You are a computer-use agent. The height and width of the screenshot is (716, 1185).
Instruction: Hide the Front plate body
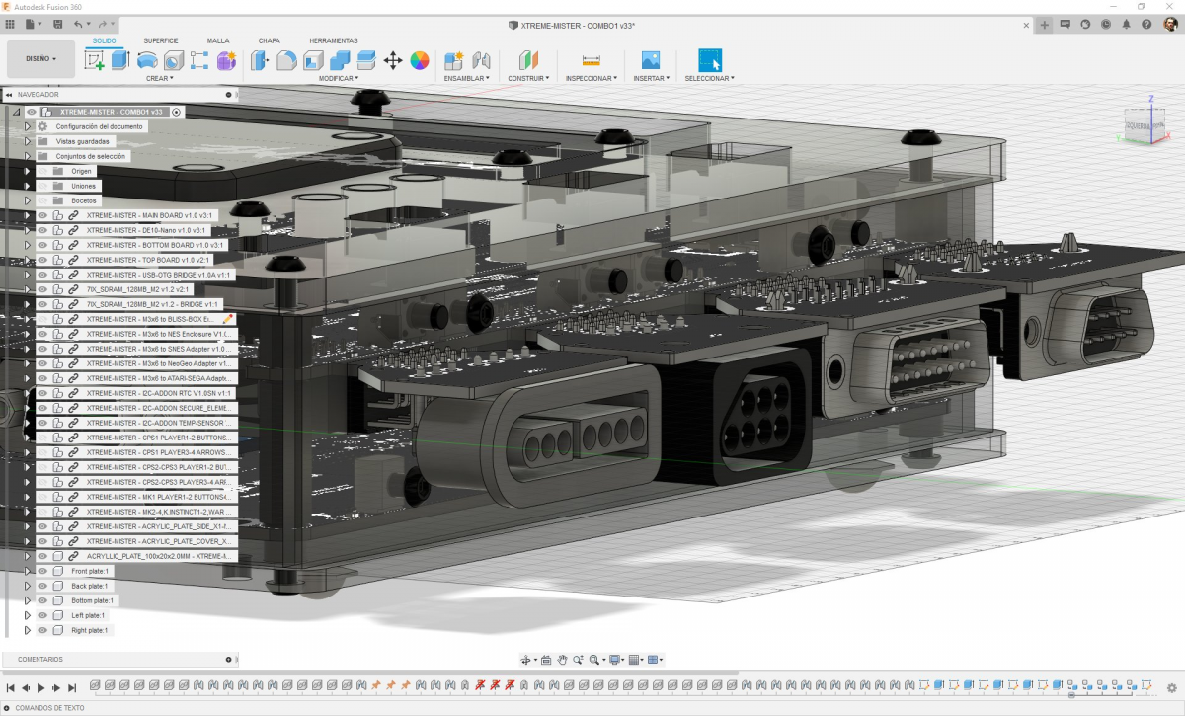42,571
